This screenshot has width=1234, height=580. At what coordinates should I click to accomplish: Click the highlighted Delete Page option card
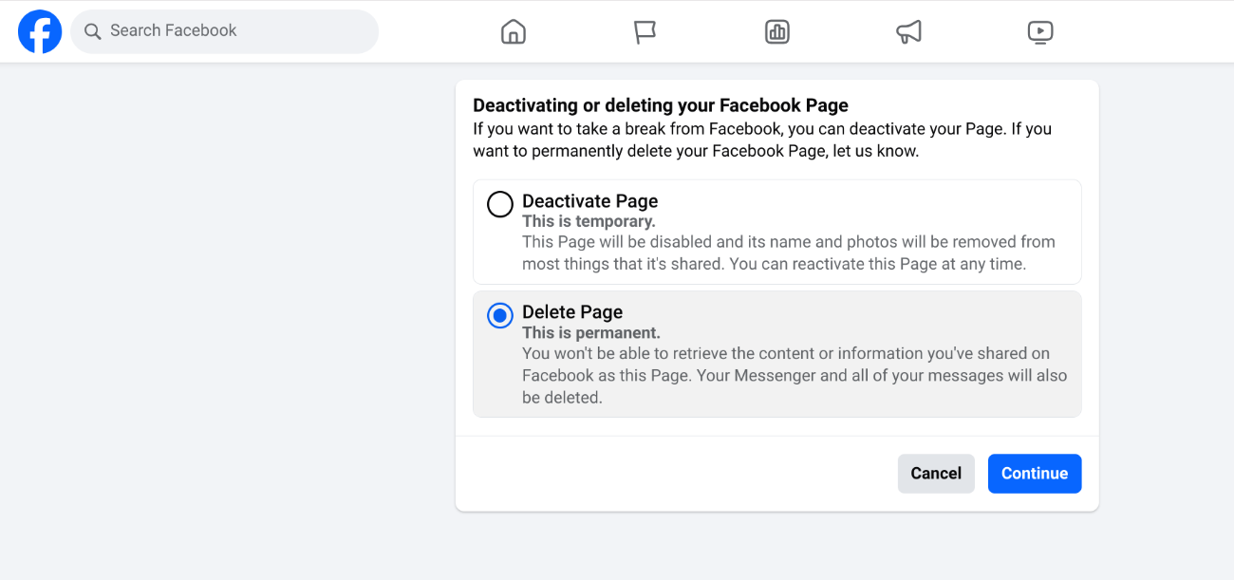[776, 354]
